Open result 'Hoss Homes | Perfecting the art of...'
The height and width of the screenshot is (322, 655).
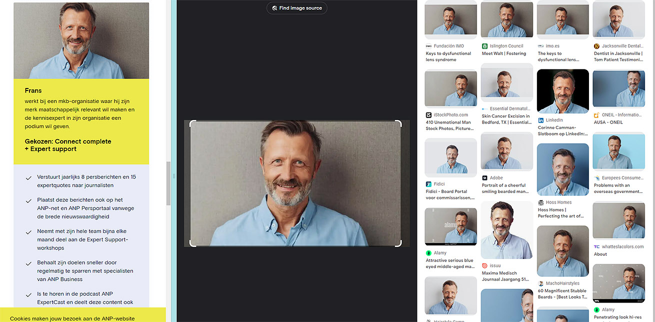560,213
